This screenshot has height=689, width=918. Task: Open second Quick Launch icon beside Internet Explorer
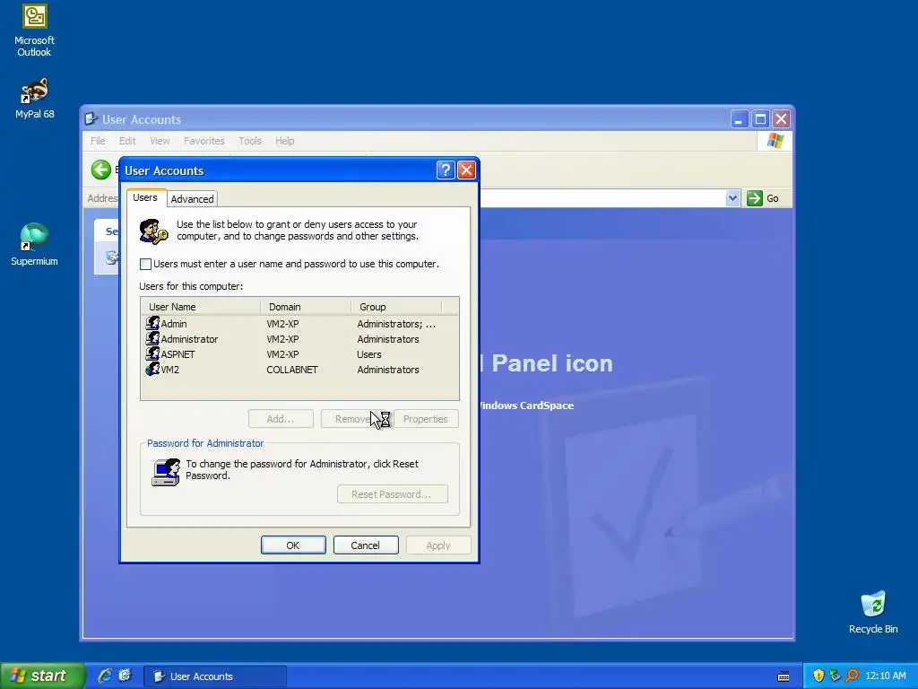[126, 676]
